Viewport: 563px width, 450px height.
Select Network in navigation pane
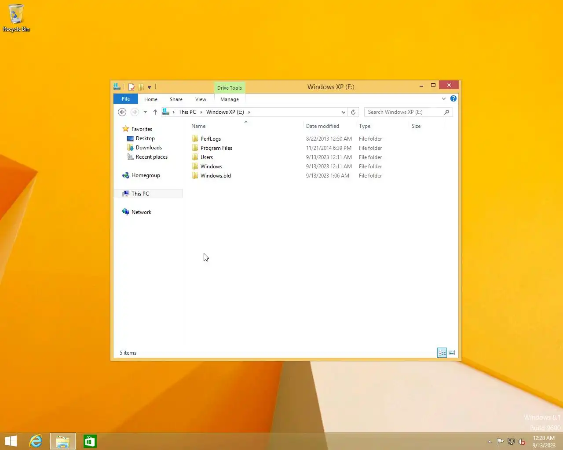(141, 212)
